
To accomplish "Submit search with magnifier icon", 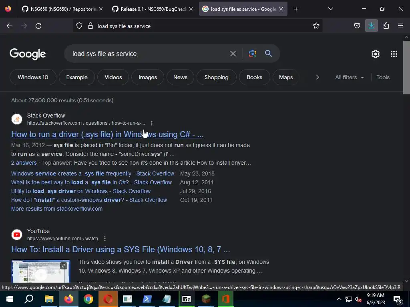I will 268,54.
